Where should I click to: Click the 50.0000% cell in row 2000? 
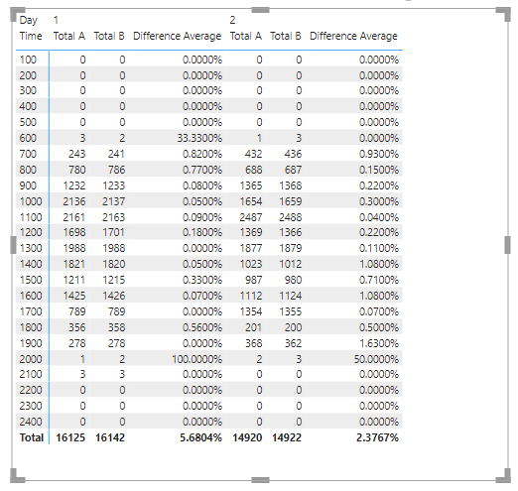(376, 359)
